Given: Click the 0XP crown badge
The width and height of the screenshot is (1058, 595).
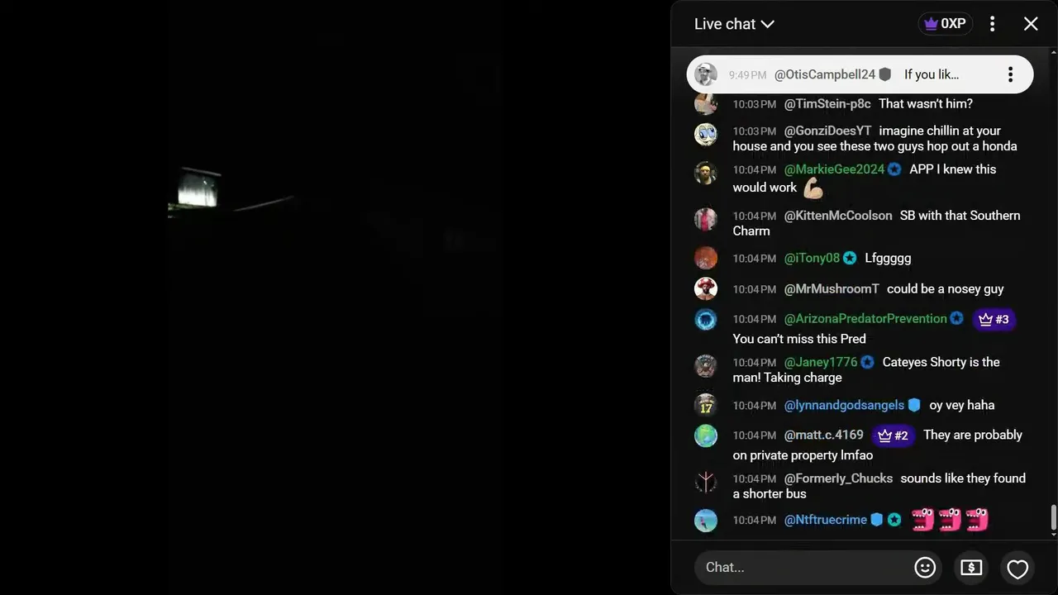Looking at the screenshot, I should pos(945,24).
